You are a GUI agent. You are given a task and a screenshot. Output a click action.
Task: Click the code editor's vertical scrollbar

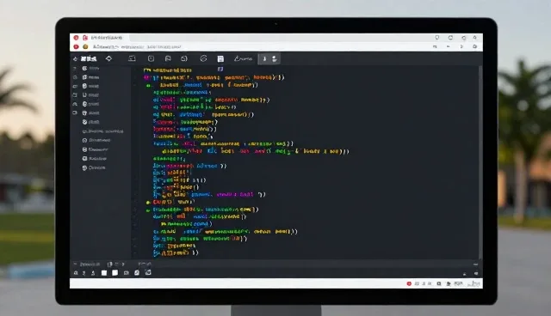480,161
